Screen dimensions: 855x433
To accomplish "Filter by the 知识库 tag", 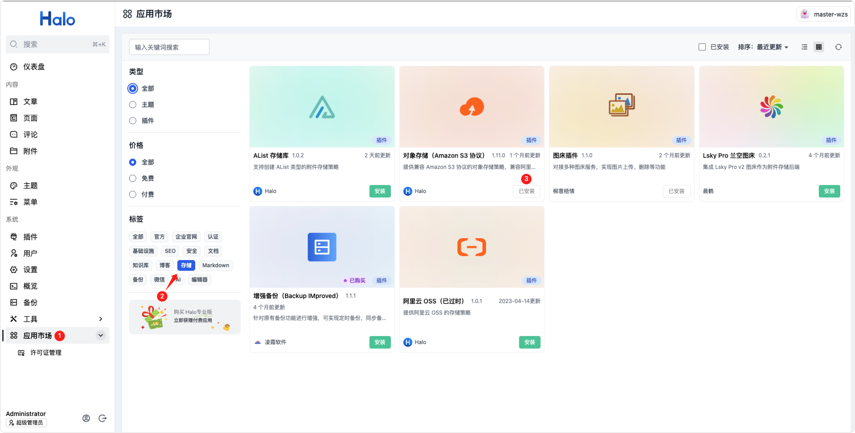I will tap(141, 265).
